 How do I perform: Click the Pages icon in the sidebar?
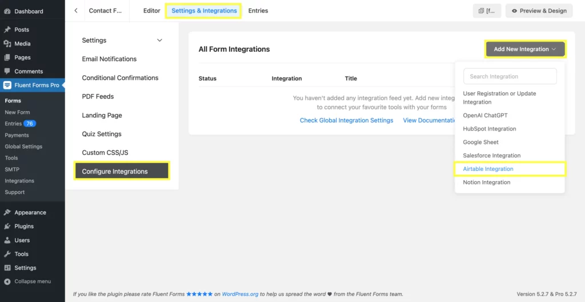(x=7, y=58)
